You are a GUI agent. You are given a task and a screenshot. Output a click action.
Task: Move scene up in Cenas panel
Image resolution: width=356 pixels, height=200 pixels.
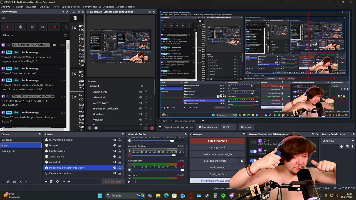(21, 182)
